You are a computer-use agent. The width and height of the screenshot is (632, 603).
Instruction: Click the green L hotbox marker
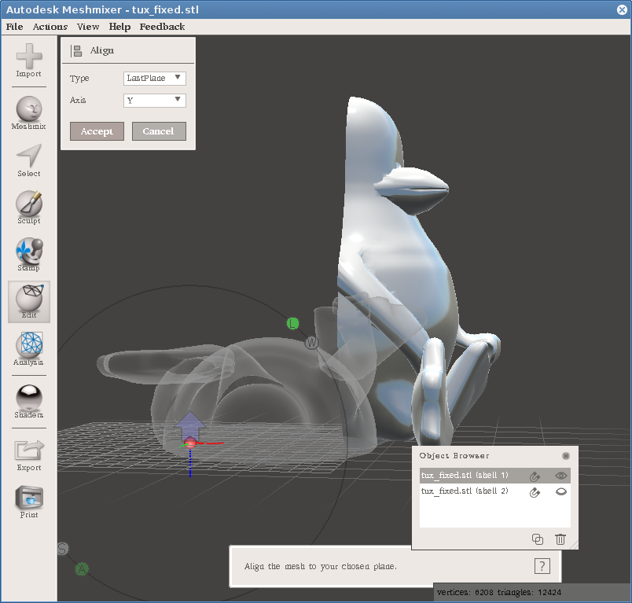click(x=292, y=323)
